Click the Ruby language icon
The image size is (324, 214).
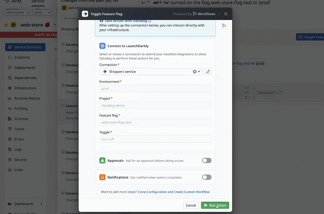(x=47, y=25)
